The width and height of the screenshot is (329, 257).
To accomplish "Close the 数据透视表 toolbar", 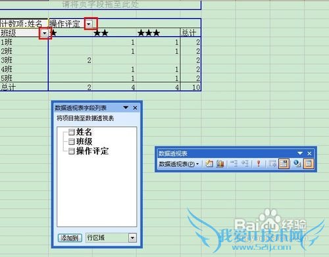I will pos(309,153).
